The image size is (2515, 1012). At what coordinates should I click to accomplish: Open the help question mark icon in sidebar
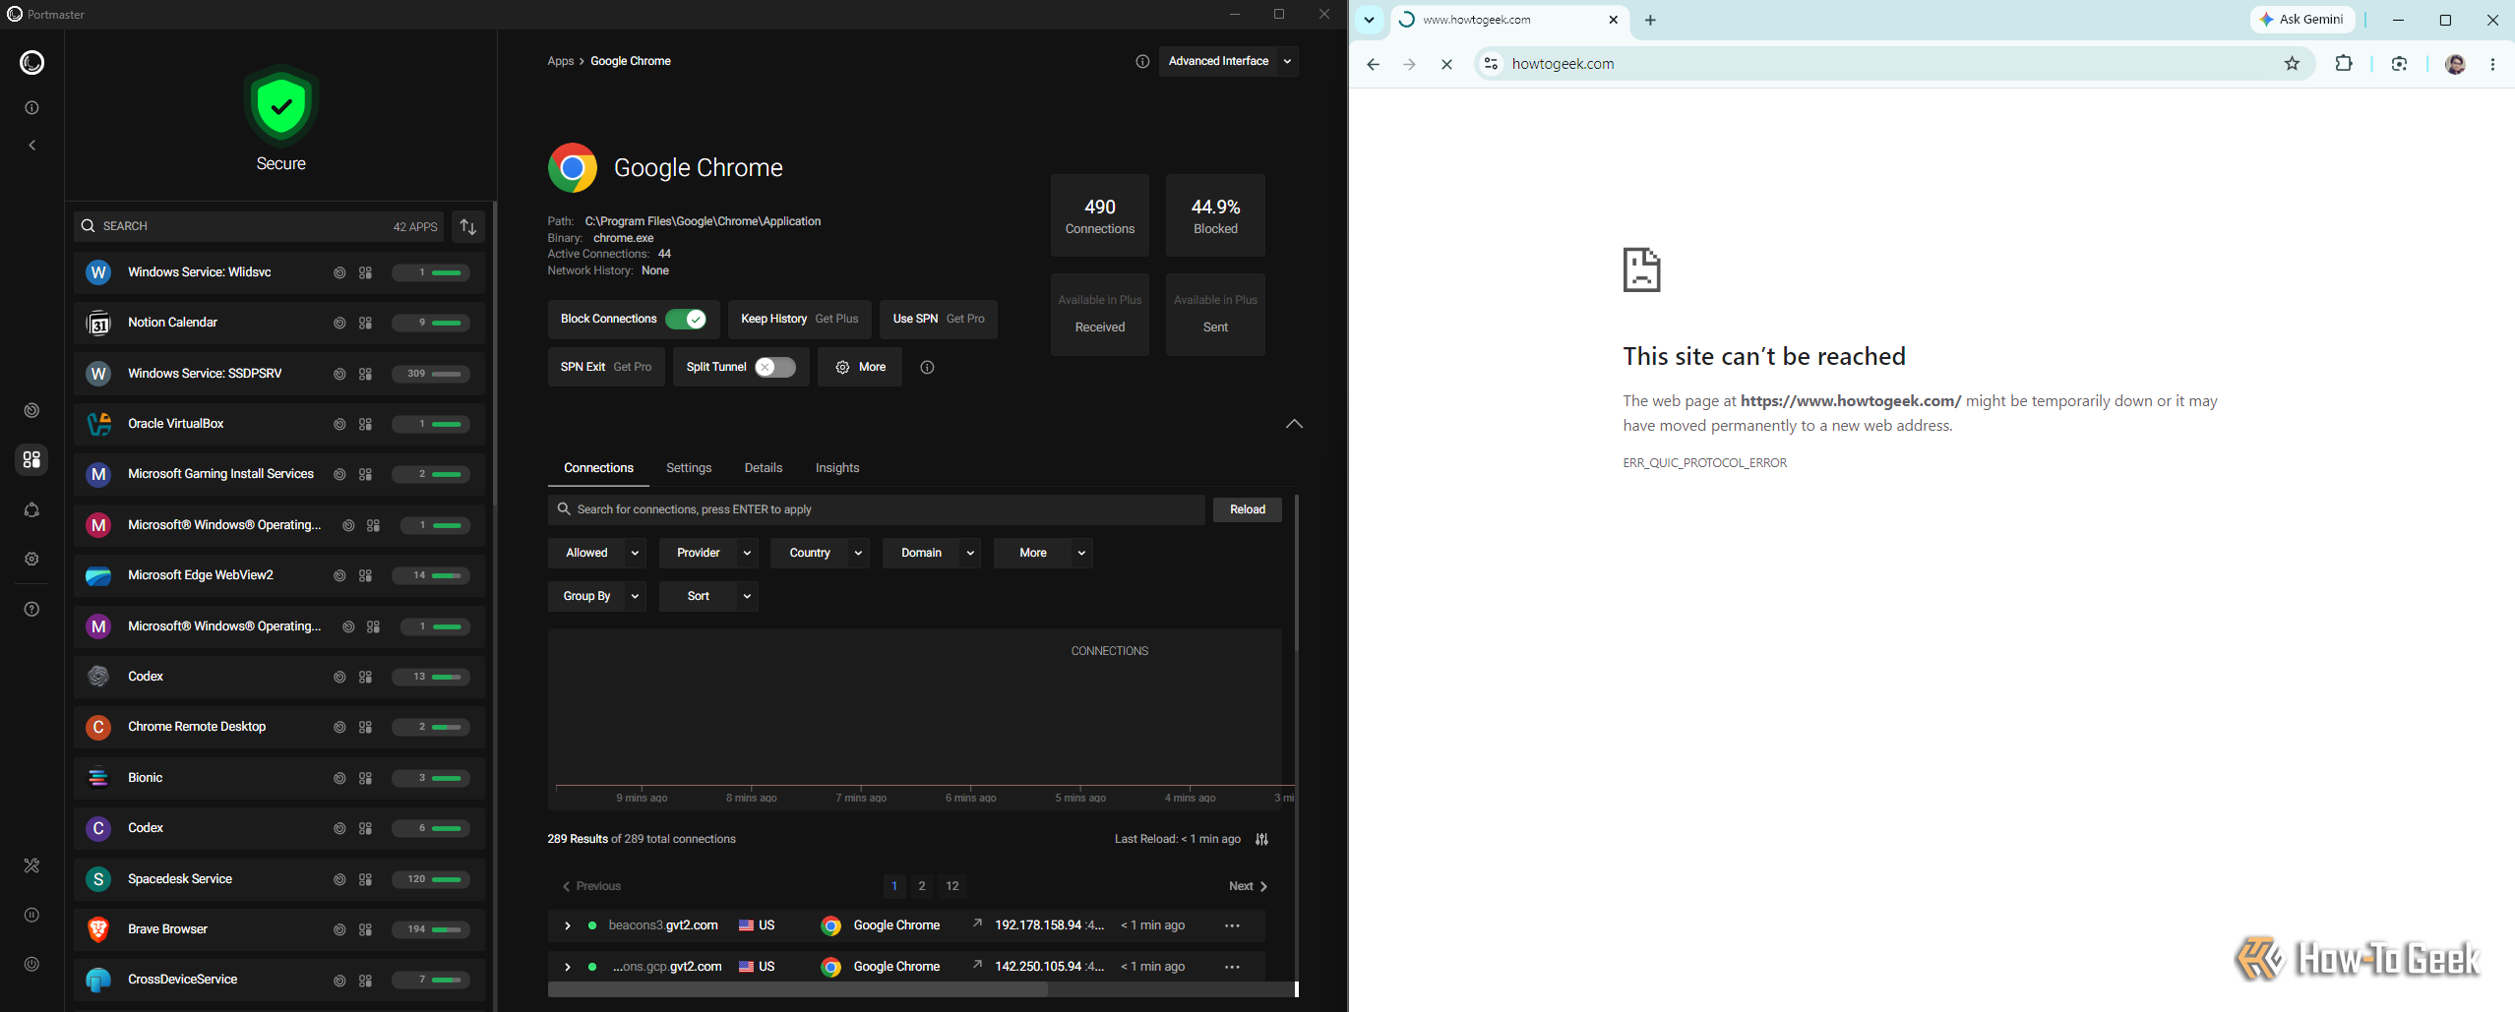pyautogui.click(x=31, y=609)
